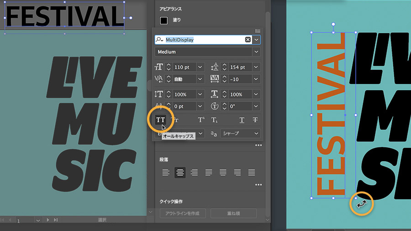Viewport: 411px width, 231px height.
Task: Go to previous artboard in status bar
Action: (10, 220)
